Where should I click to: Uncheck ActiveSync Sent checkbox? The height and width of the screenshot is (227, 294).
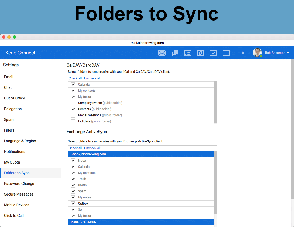pos(73,210)
